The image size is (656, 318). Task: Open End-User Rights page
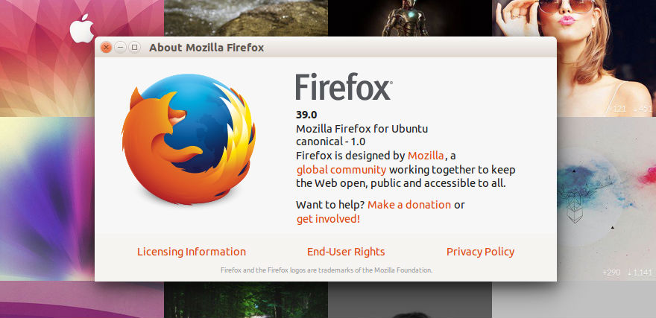click(346, 252)
